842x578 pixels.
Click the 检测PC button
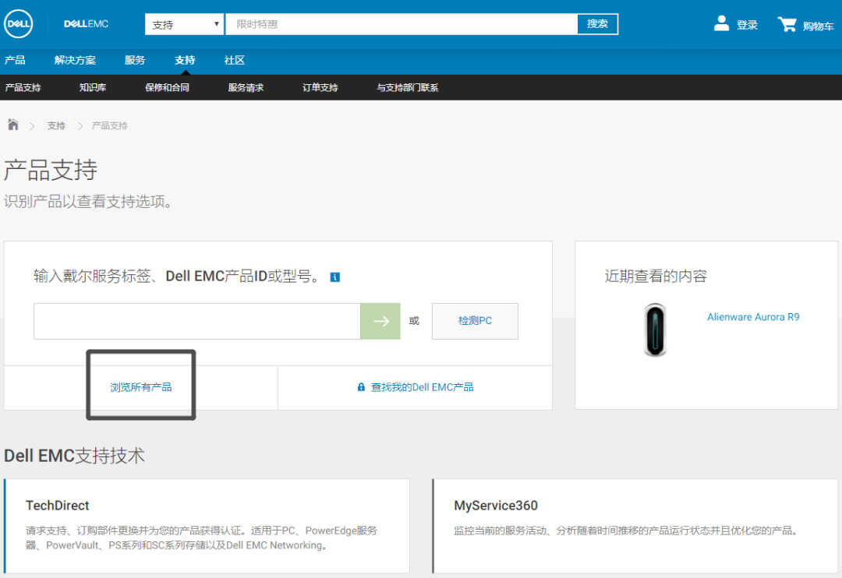(475, 321)
